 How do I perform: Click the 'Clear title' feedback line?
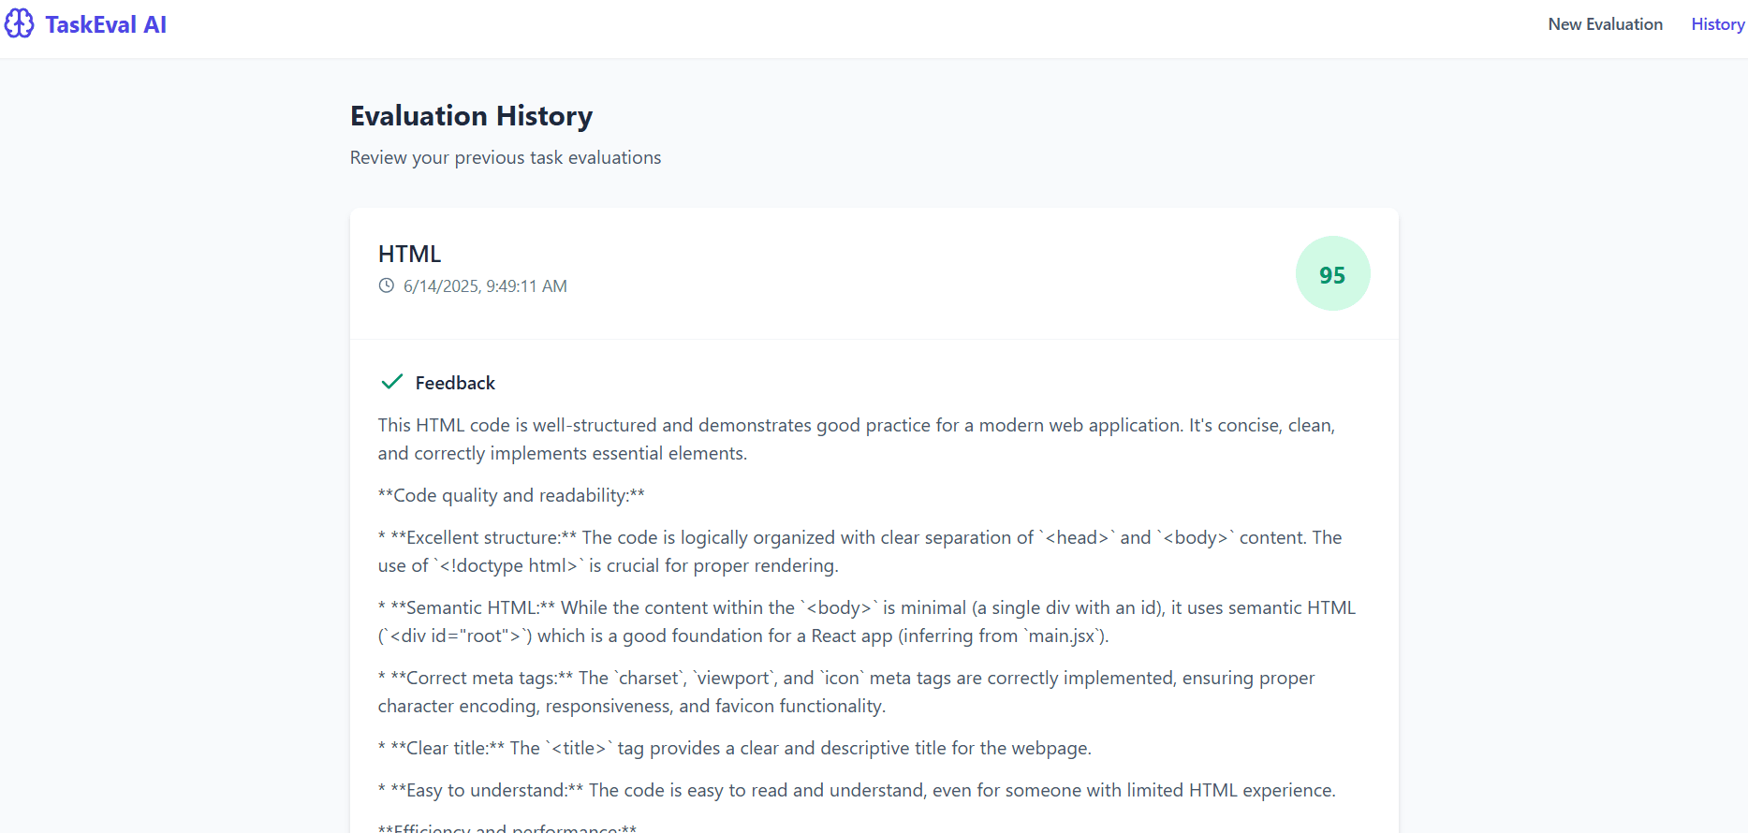735,748
